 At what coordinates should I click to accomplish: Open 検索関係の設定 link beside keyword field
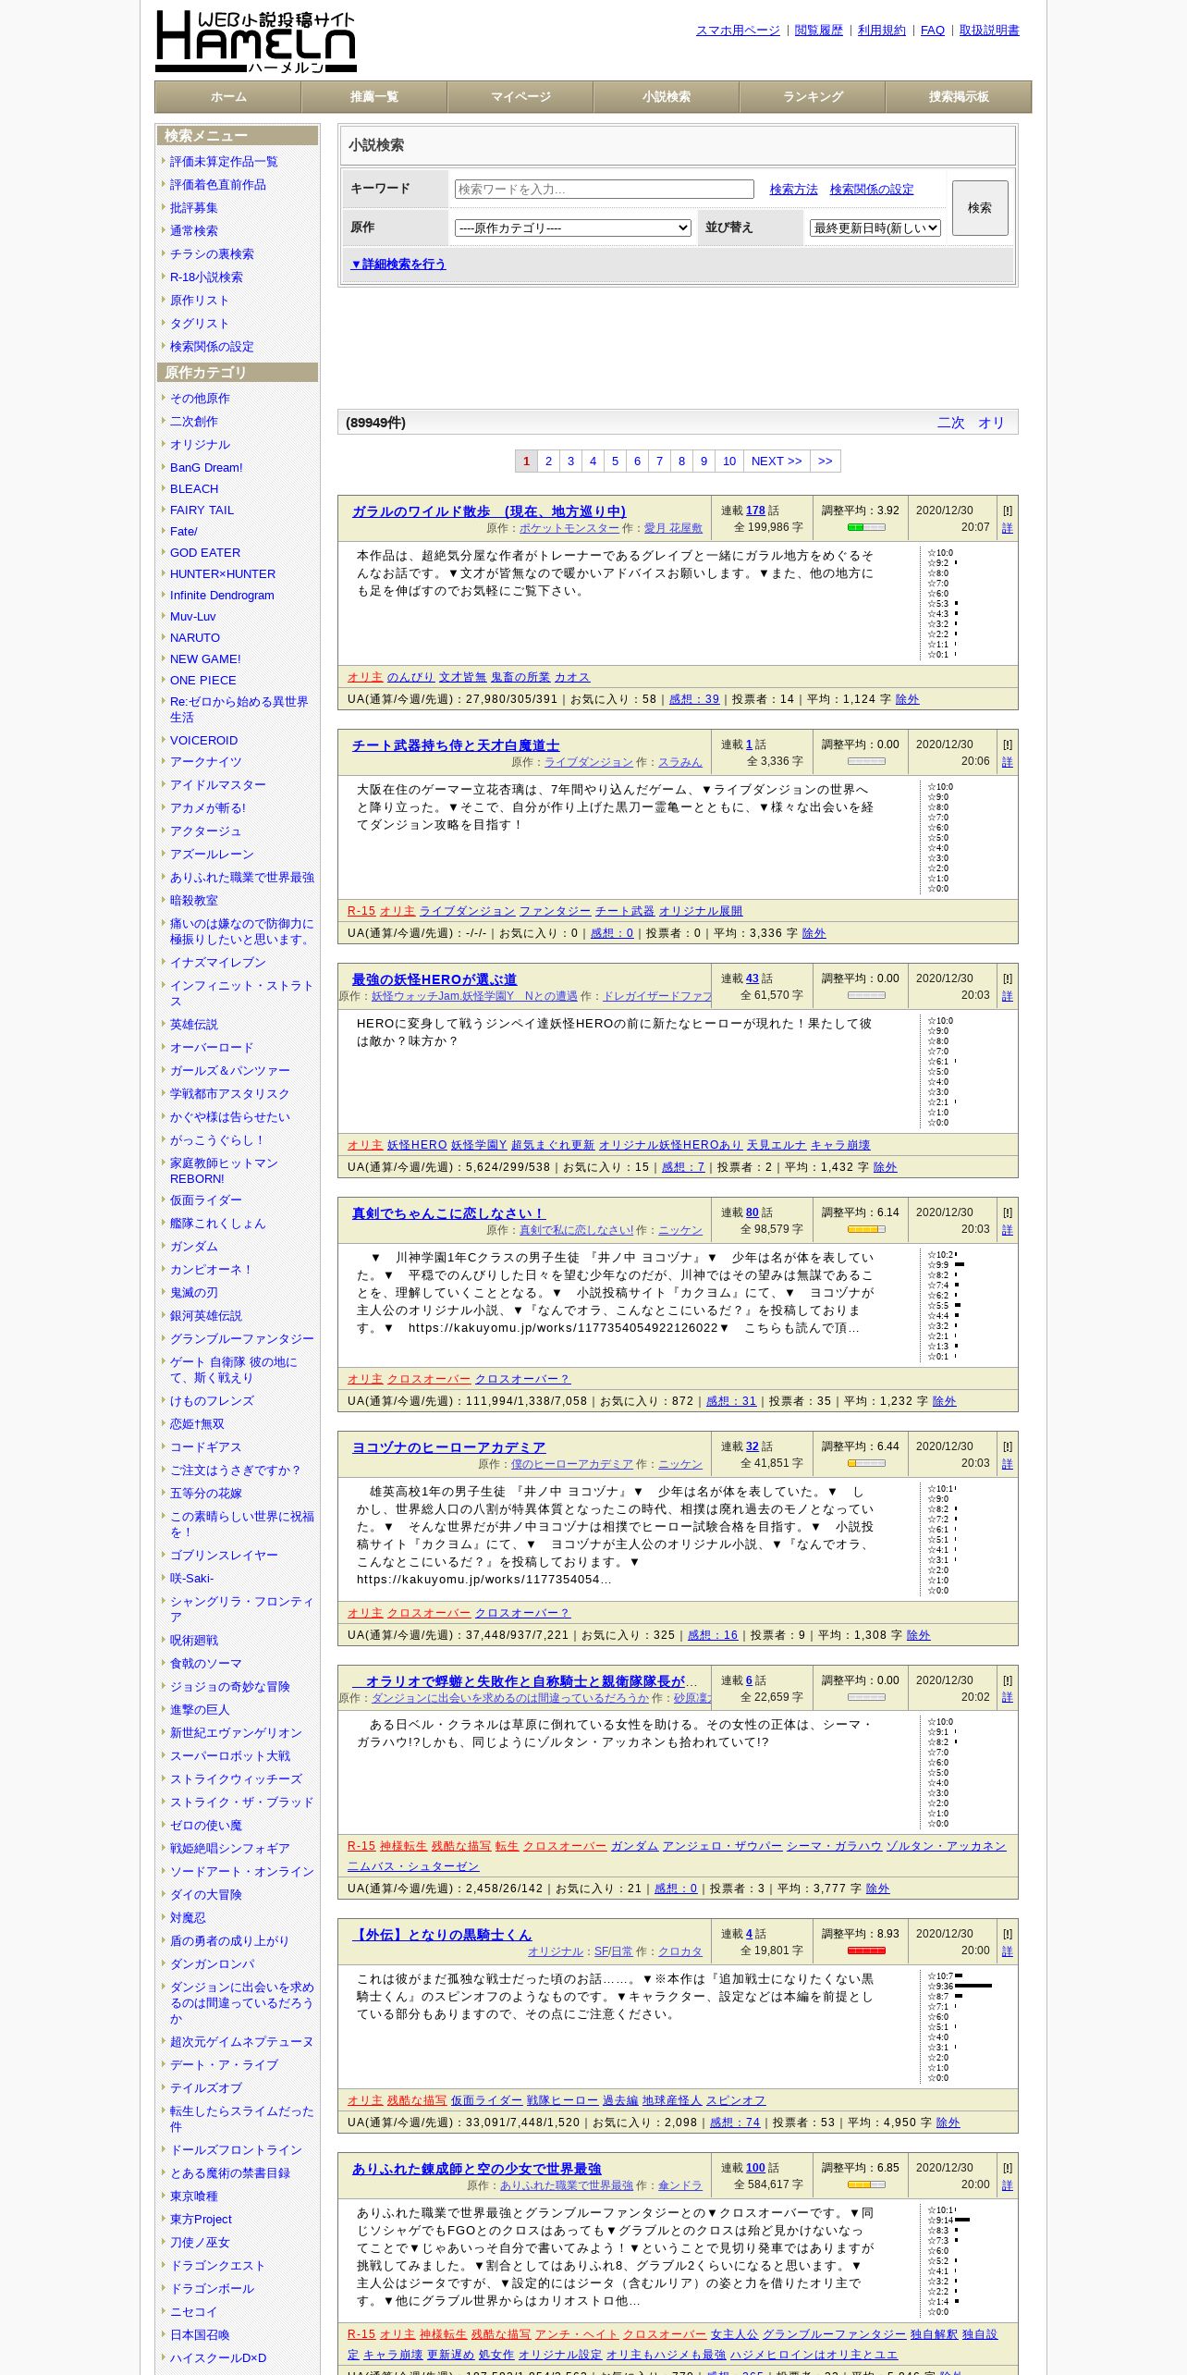pyautogui.click(x=872, y=189)
